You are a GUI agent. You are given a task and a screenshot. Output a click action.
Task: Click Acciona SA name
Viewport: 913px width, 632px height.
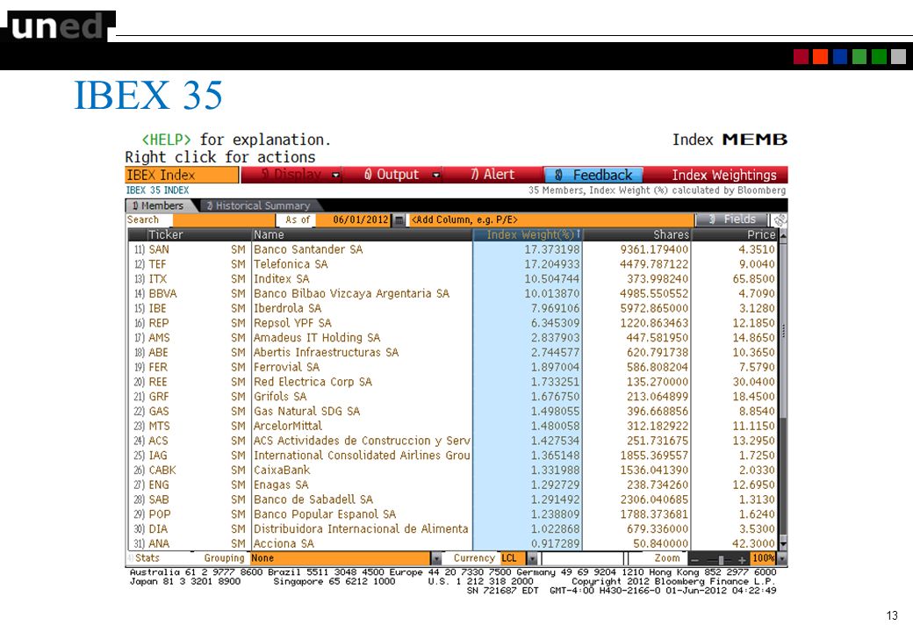pos(284,544)
